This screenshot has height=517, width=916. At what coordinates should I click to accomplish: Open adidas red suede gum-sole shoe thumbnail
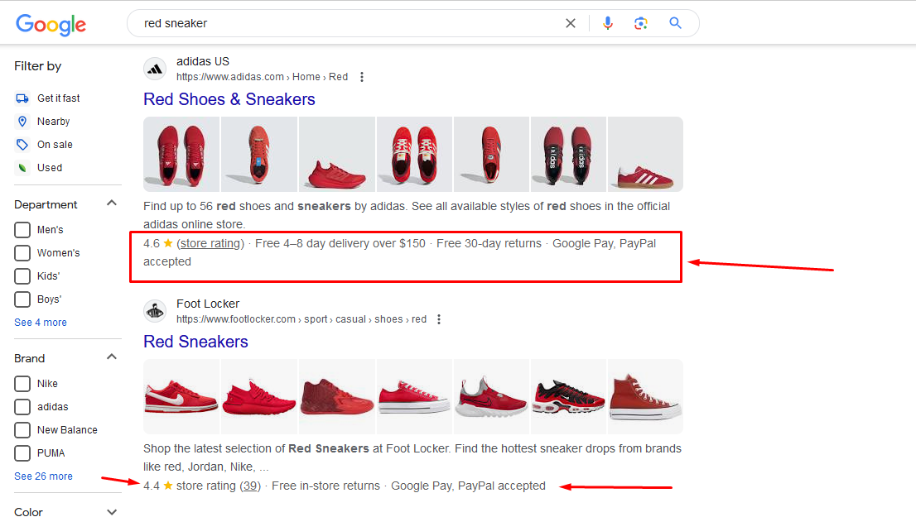coord(645,154)
